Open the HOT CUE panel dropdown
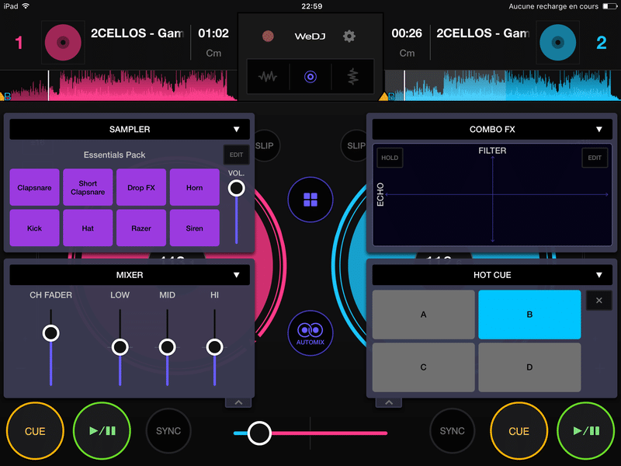Screen dimensions: 621x466 pyautogui.click(x=492, y=275)
